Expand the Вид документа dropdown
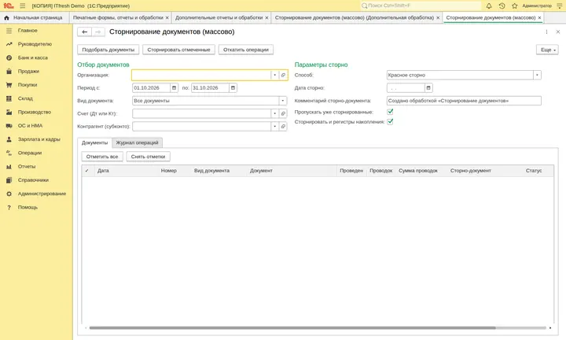Image resolution: width=566 pixels, height=340 pixels. click(x=283, y=101)
